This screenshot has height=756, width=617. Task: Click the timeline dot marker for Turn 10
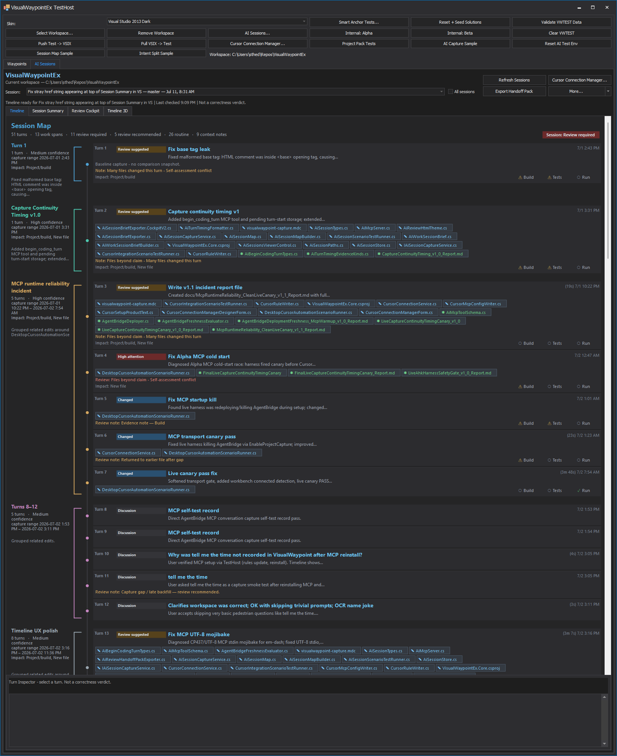click(x=87, y=560)
